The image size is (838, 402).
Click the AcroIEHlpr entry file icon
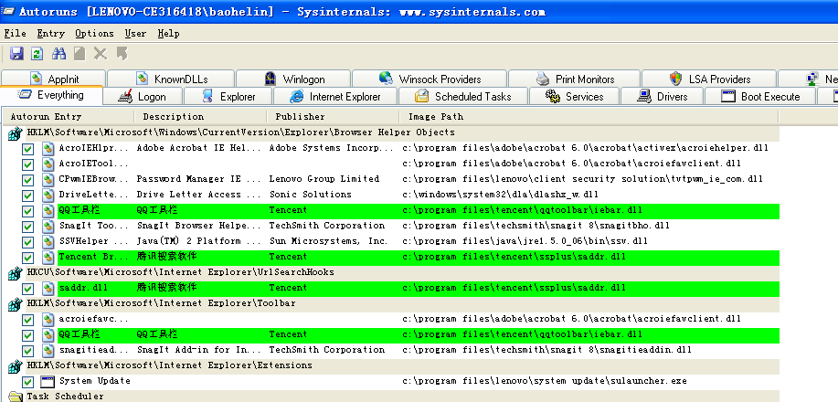click(48, 148)
